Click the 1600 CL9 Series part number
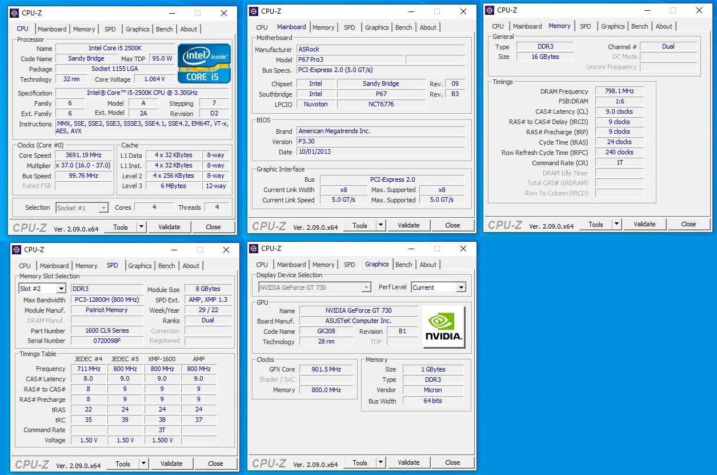The image size is (717, 475). coord(107,330)
